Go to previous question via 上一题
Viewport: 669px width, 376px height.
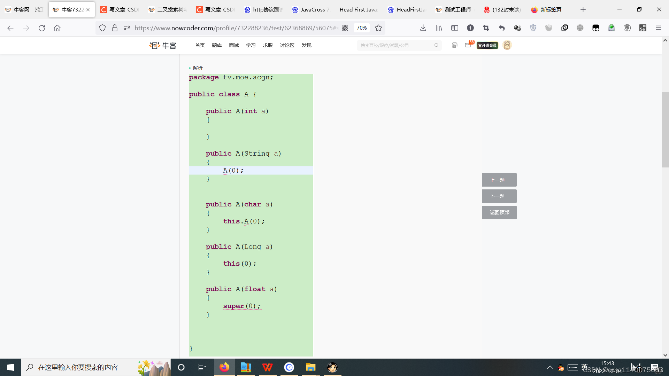(x=499, y=180)
